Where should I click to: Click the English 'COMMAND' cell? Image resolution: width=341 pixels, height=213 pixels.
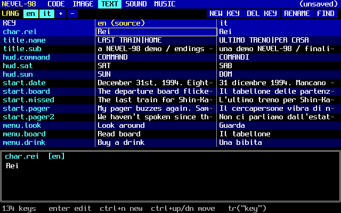156,57
